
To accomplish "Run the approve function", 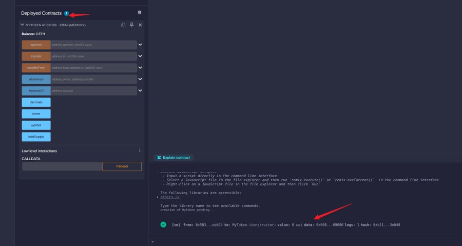I will click(x=36, y=45).
